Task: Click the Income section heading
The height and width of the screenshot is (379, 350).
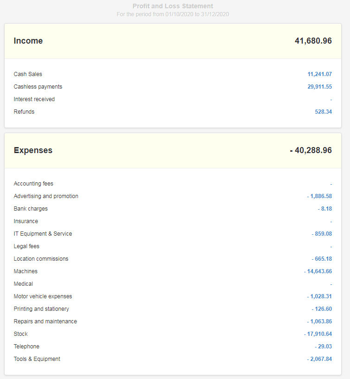Action: 28,41
